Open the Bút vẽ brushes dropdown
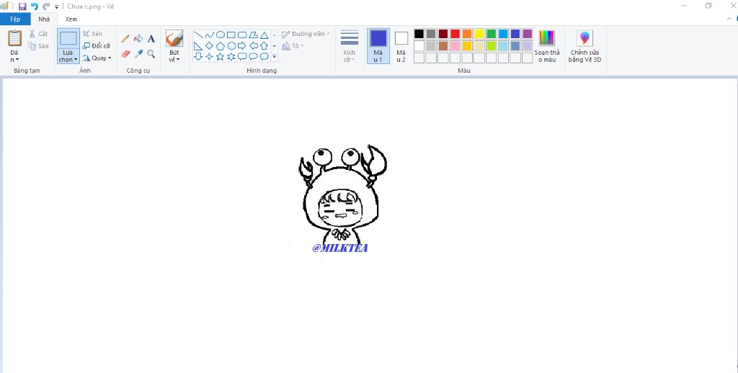 coord(174,56)
